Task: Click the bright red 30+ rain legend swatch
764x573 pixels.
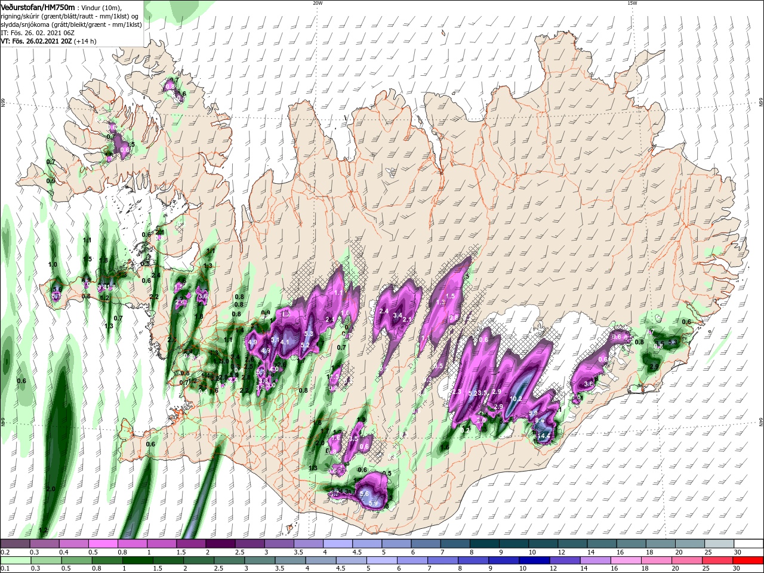Action: pos(748,560)
